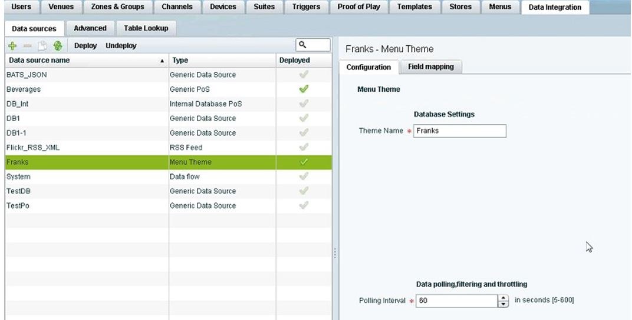Viewport: 632px width, 320px height.
Task: Click the Deployed column header
Action: (x=304, y=61)
